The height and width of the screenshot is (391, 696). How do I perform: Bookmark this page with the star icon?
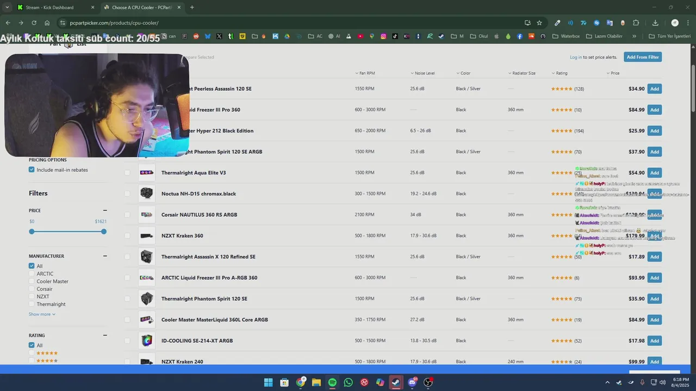pyautogui.click(x=539, y=23)
